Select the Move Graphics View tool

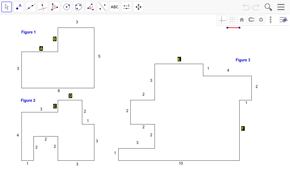click(138, 7)
